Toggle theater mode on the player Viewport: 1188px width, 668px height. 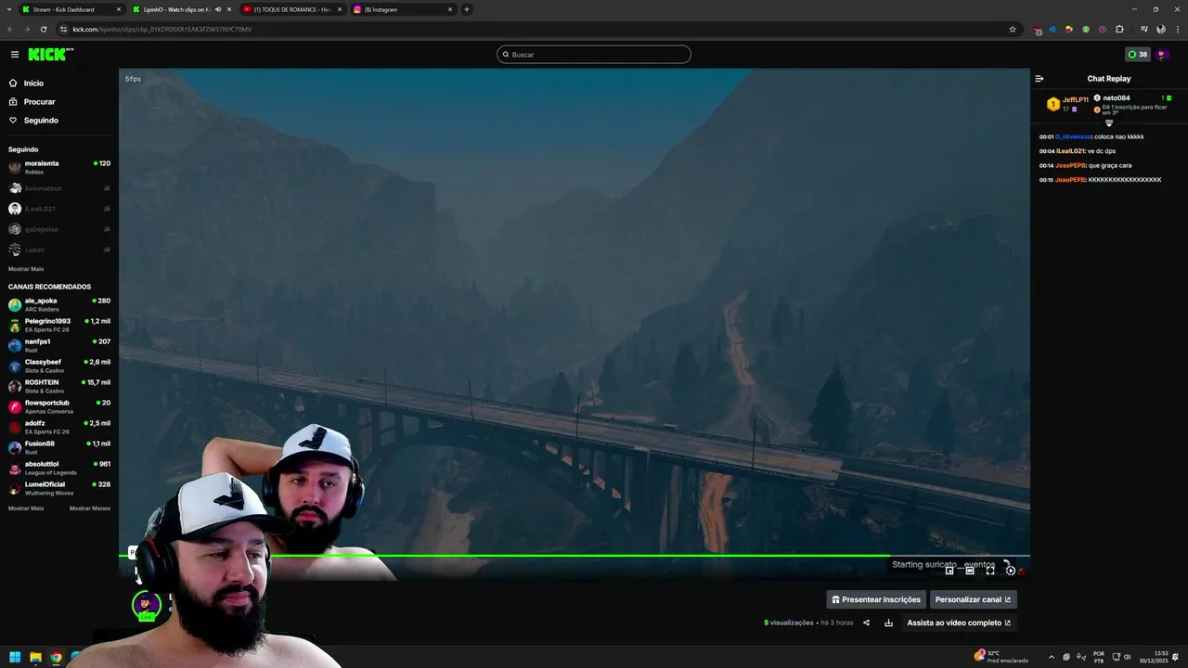(970, 570)
